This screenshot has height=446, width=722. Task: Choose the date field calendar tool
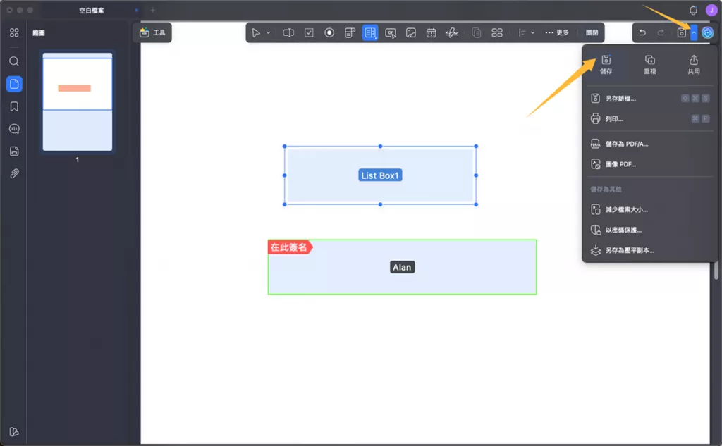[x=431, y=32]
